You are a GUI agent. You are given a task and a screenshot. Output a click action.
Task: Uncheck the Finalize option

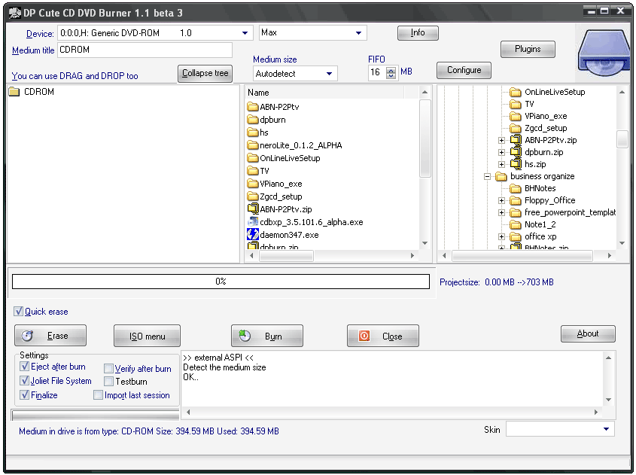[24, 394]
